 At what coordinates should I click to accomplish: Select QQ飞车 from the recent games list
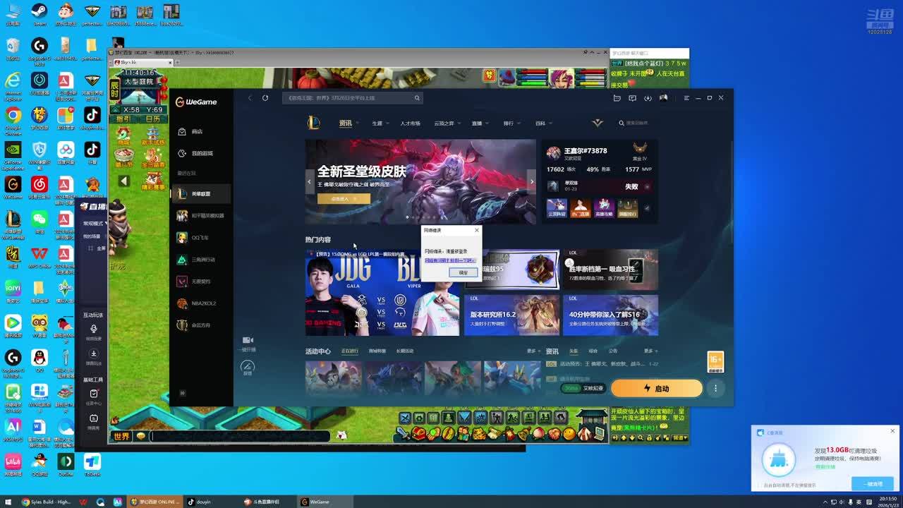200,238
